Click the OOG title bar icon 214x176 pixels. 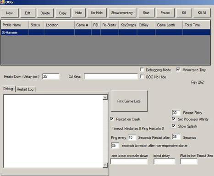click(2, 2)
